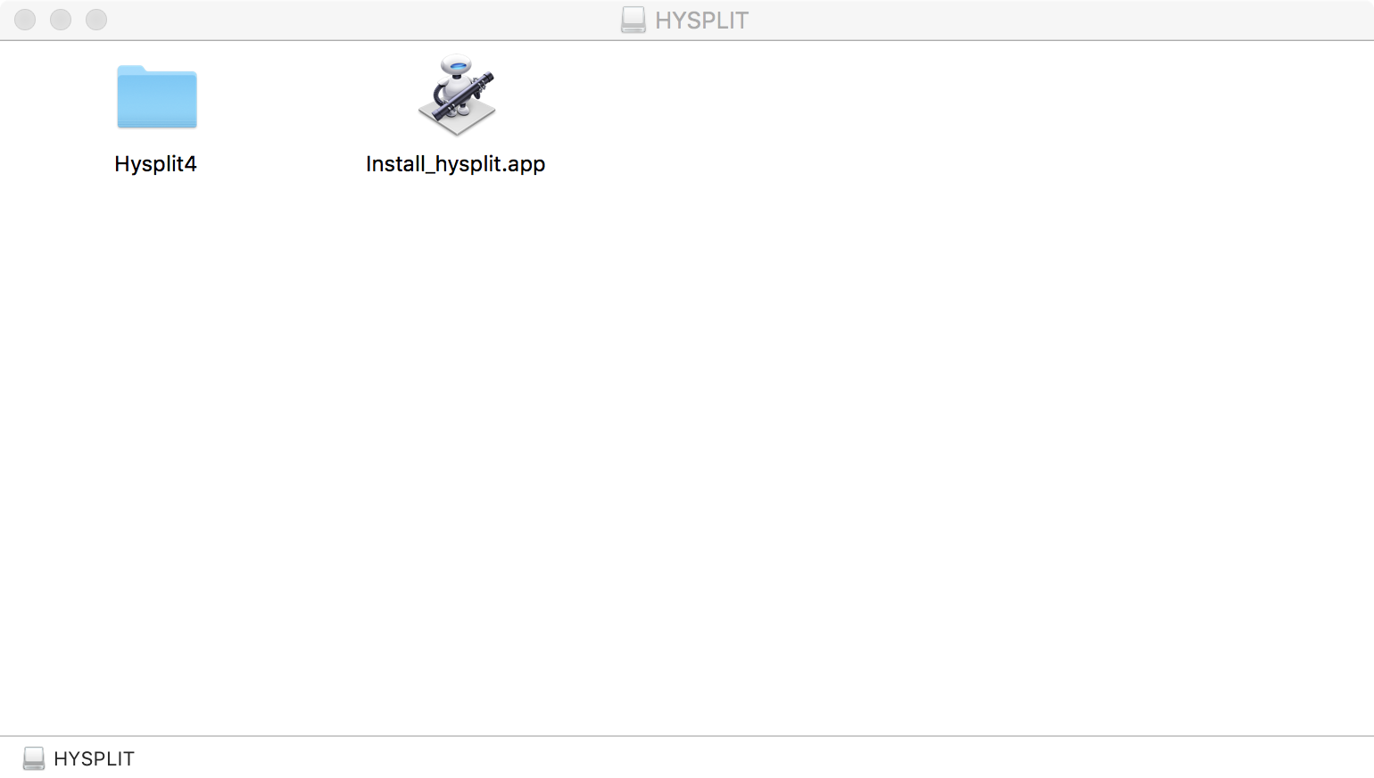The width and height of the screenshot is (1374, 778).
Task: Select the Install_hysplit.app Automator robot icon
Action: coord(456,95)
